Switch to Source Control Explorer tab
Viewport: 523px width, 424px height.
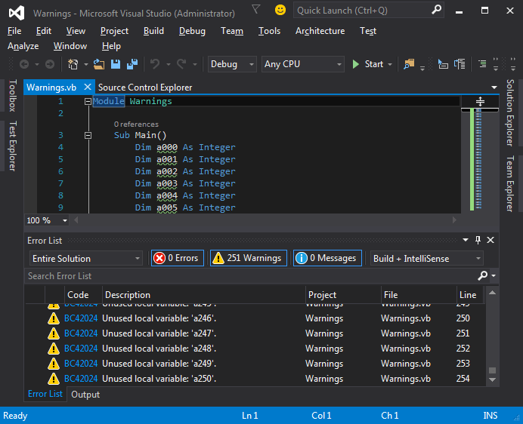145,88
